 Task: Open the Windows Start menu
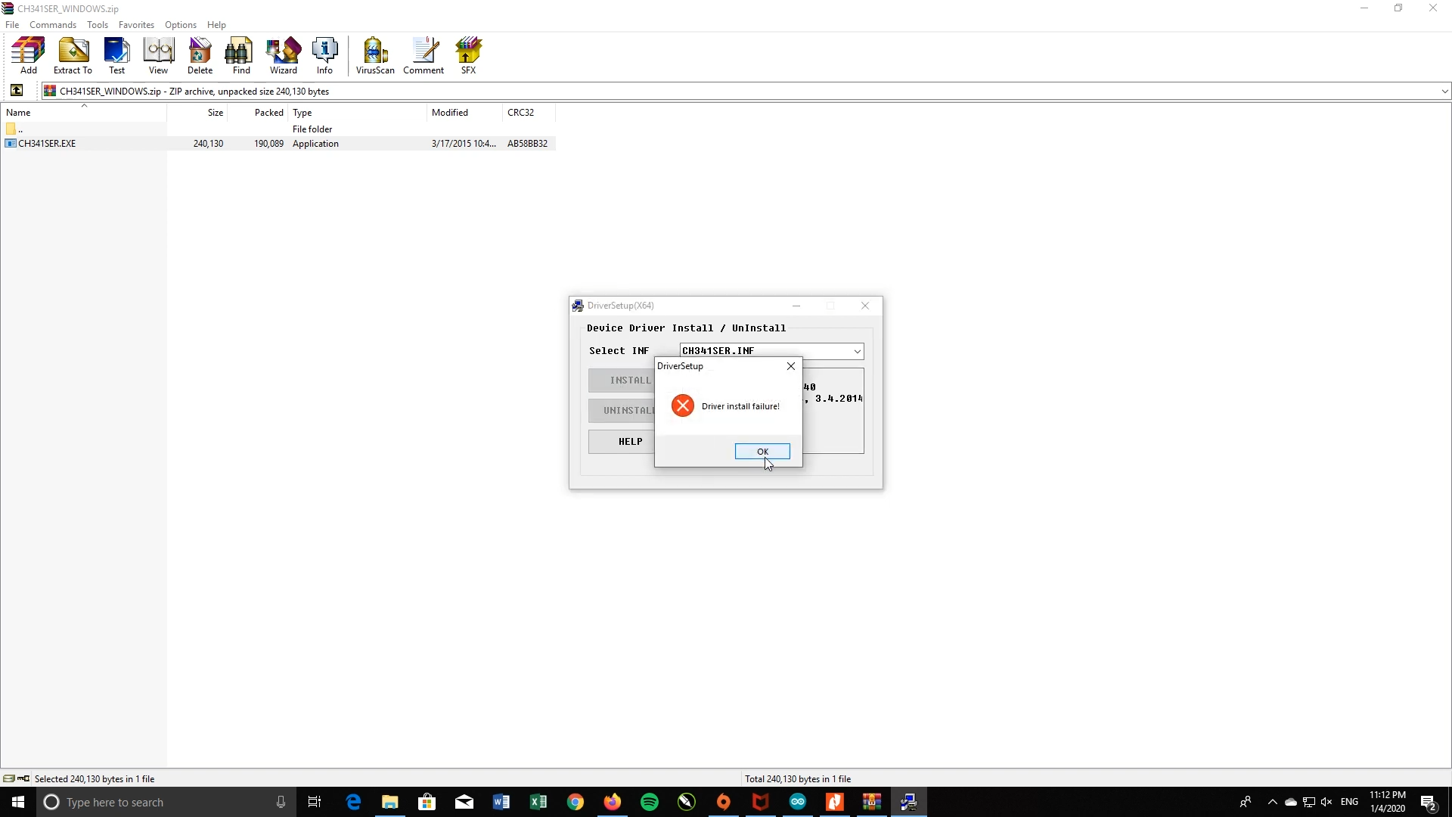pyautogui.click(x=18, y=802)
